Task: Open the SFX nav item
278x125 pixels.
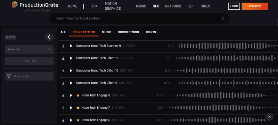Action: click(x=156, y=6)
